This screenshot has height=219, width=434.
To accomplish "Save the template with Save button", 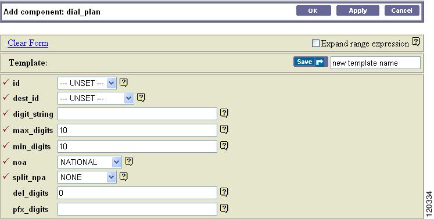I will (311, 62).
